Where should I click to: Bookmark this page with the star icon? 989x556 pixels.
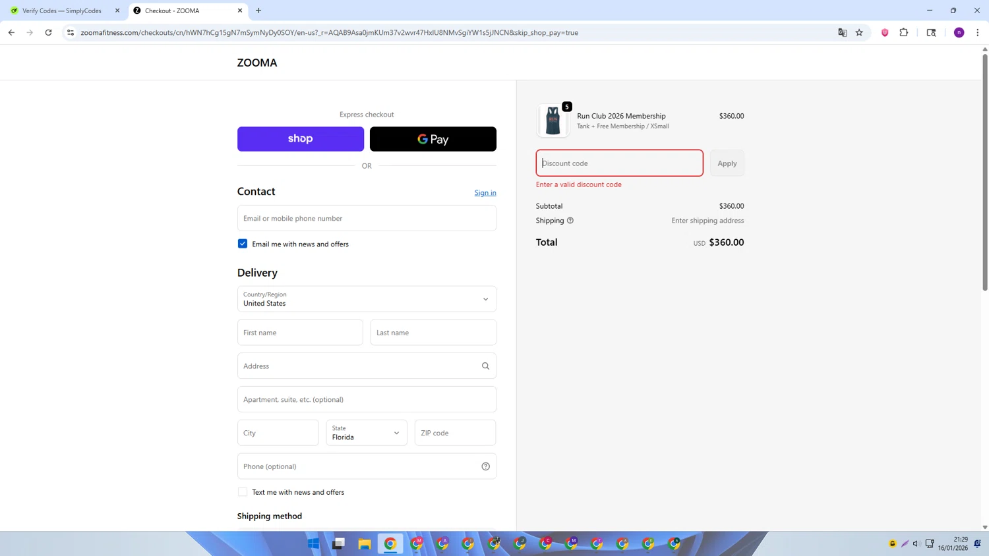[x=859, y=32]
